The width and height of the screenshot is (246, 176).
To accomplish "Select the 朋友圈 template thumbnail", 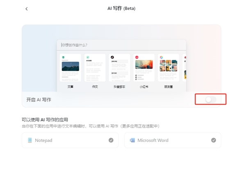I will tap(169, 68).
